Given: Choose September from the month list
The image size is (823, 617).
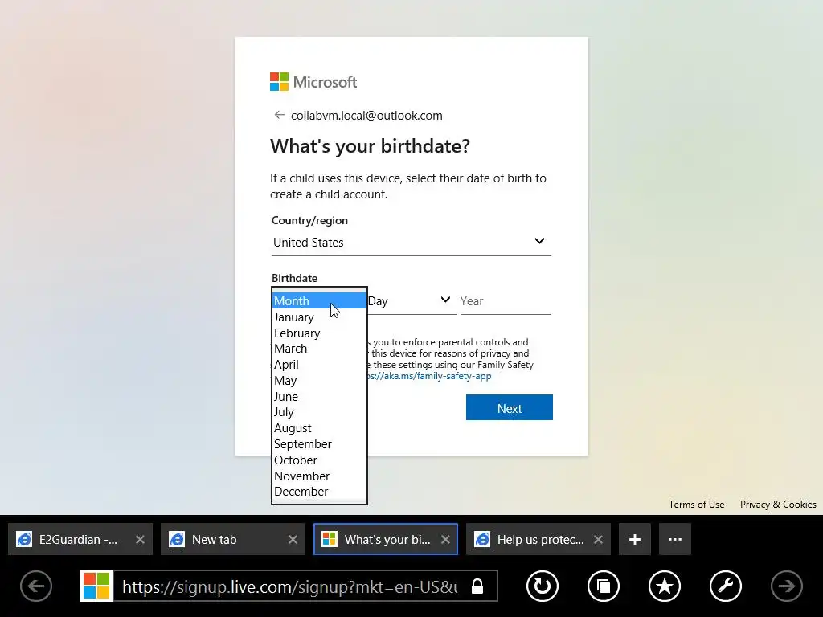Looking at the screenshot, I should (319, 444).
